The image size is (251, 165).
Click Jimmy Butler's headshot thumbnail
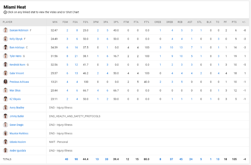[6, 116]
